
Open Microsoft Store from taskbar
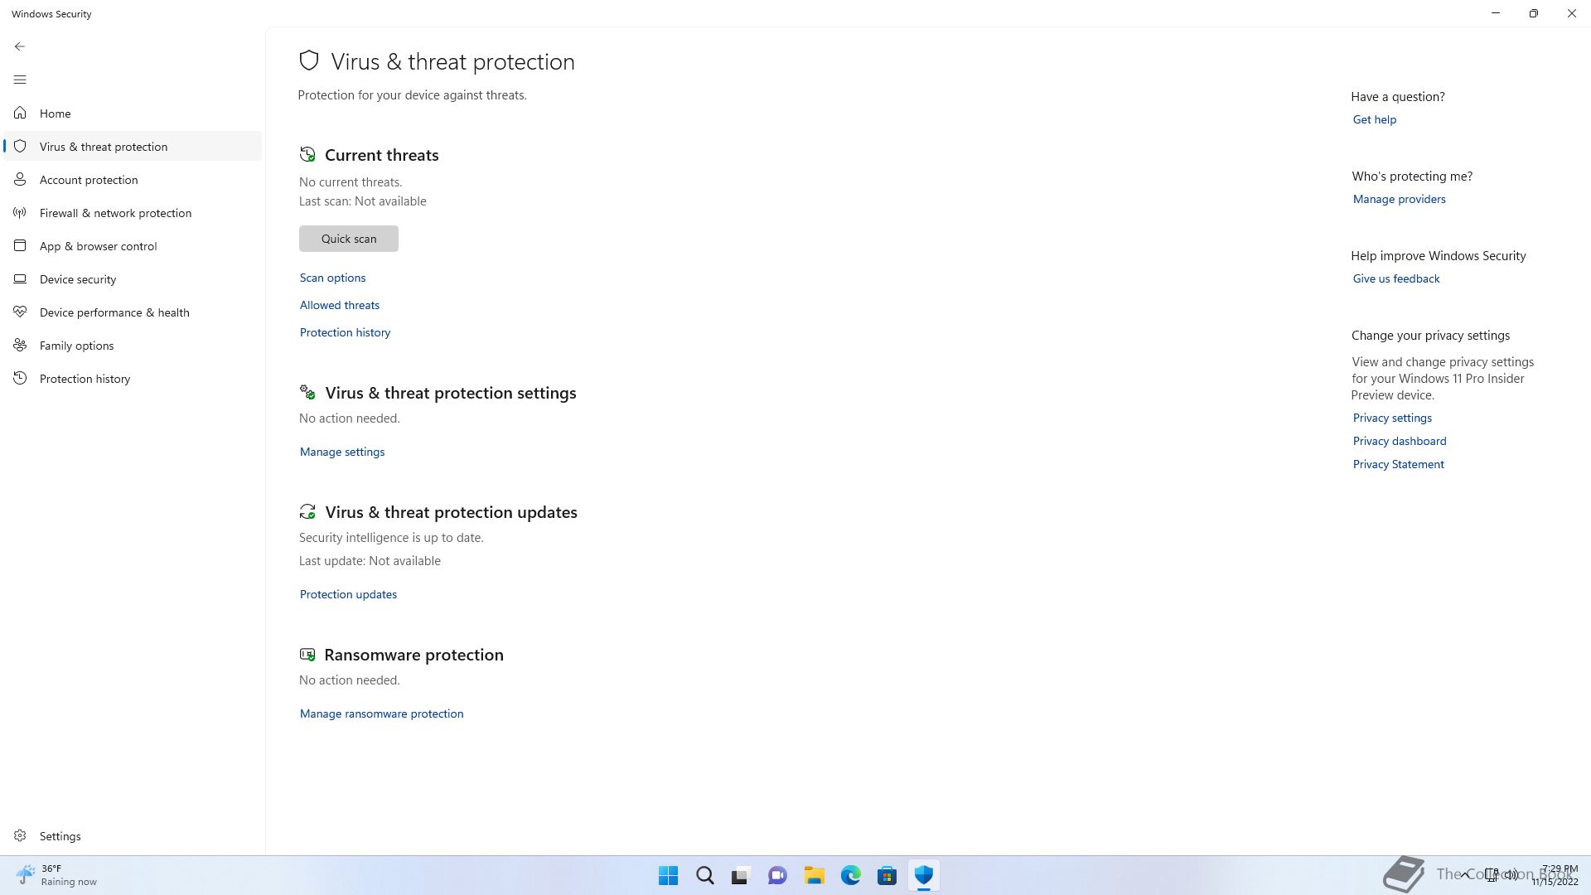coord(887,875)
